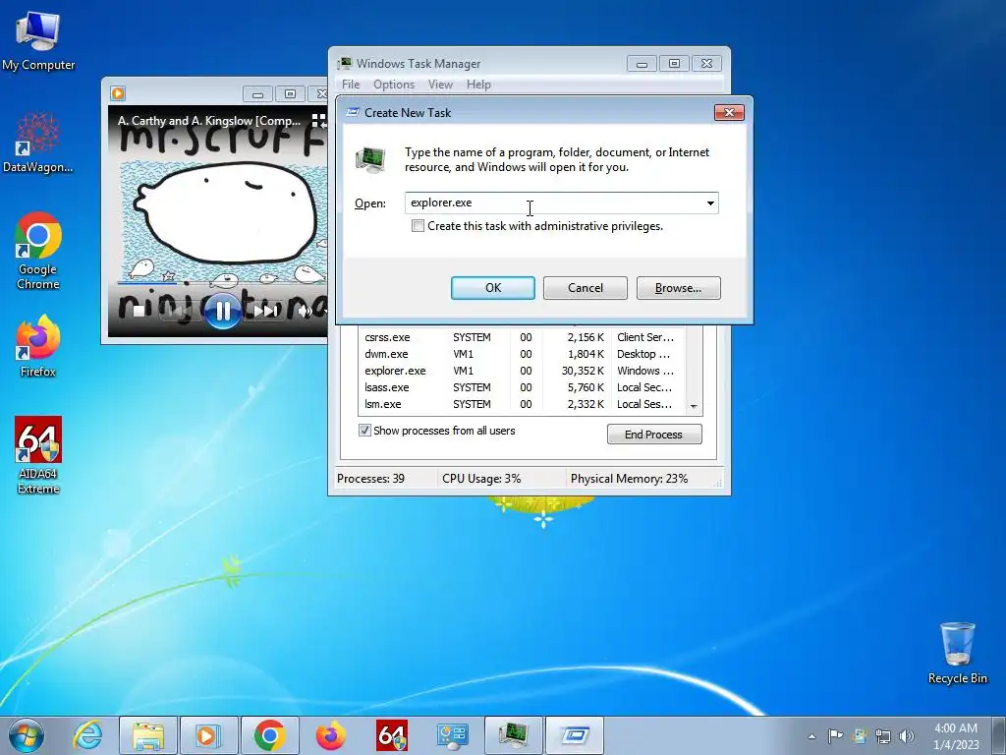1006x755 pixels.
Task: Click the Task Manager title bar icon
Action: pos(345,63)
